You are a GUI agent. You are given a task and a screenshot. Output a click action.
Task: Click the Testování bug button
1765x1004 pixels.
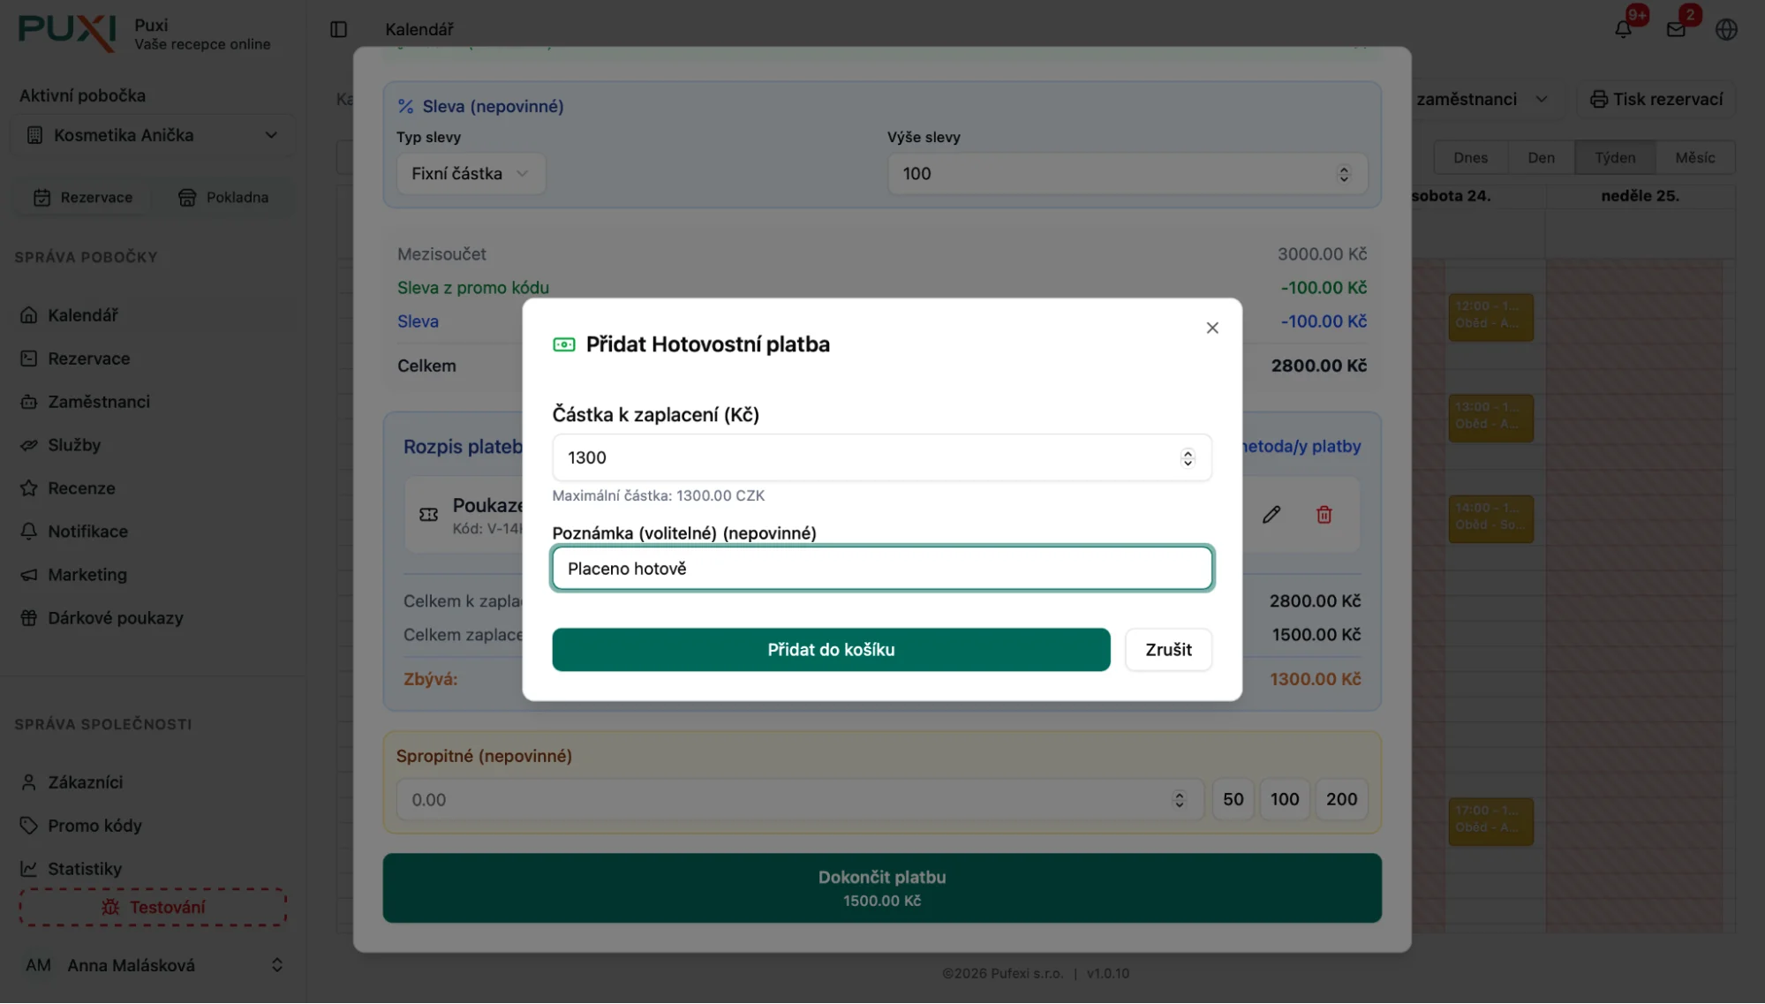tap(153, 907)
